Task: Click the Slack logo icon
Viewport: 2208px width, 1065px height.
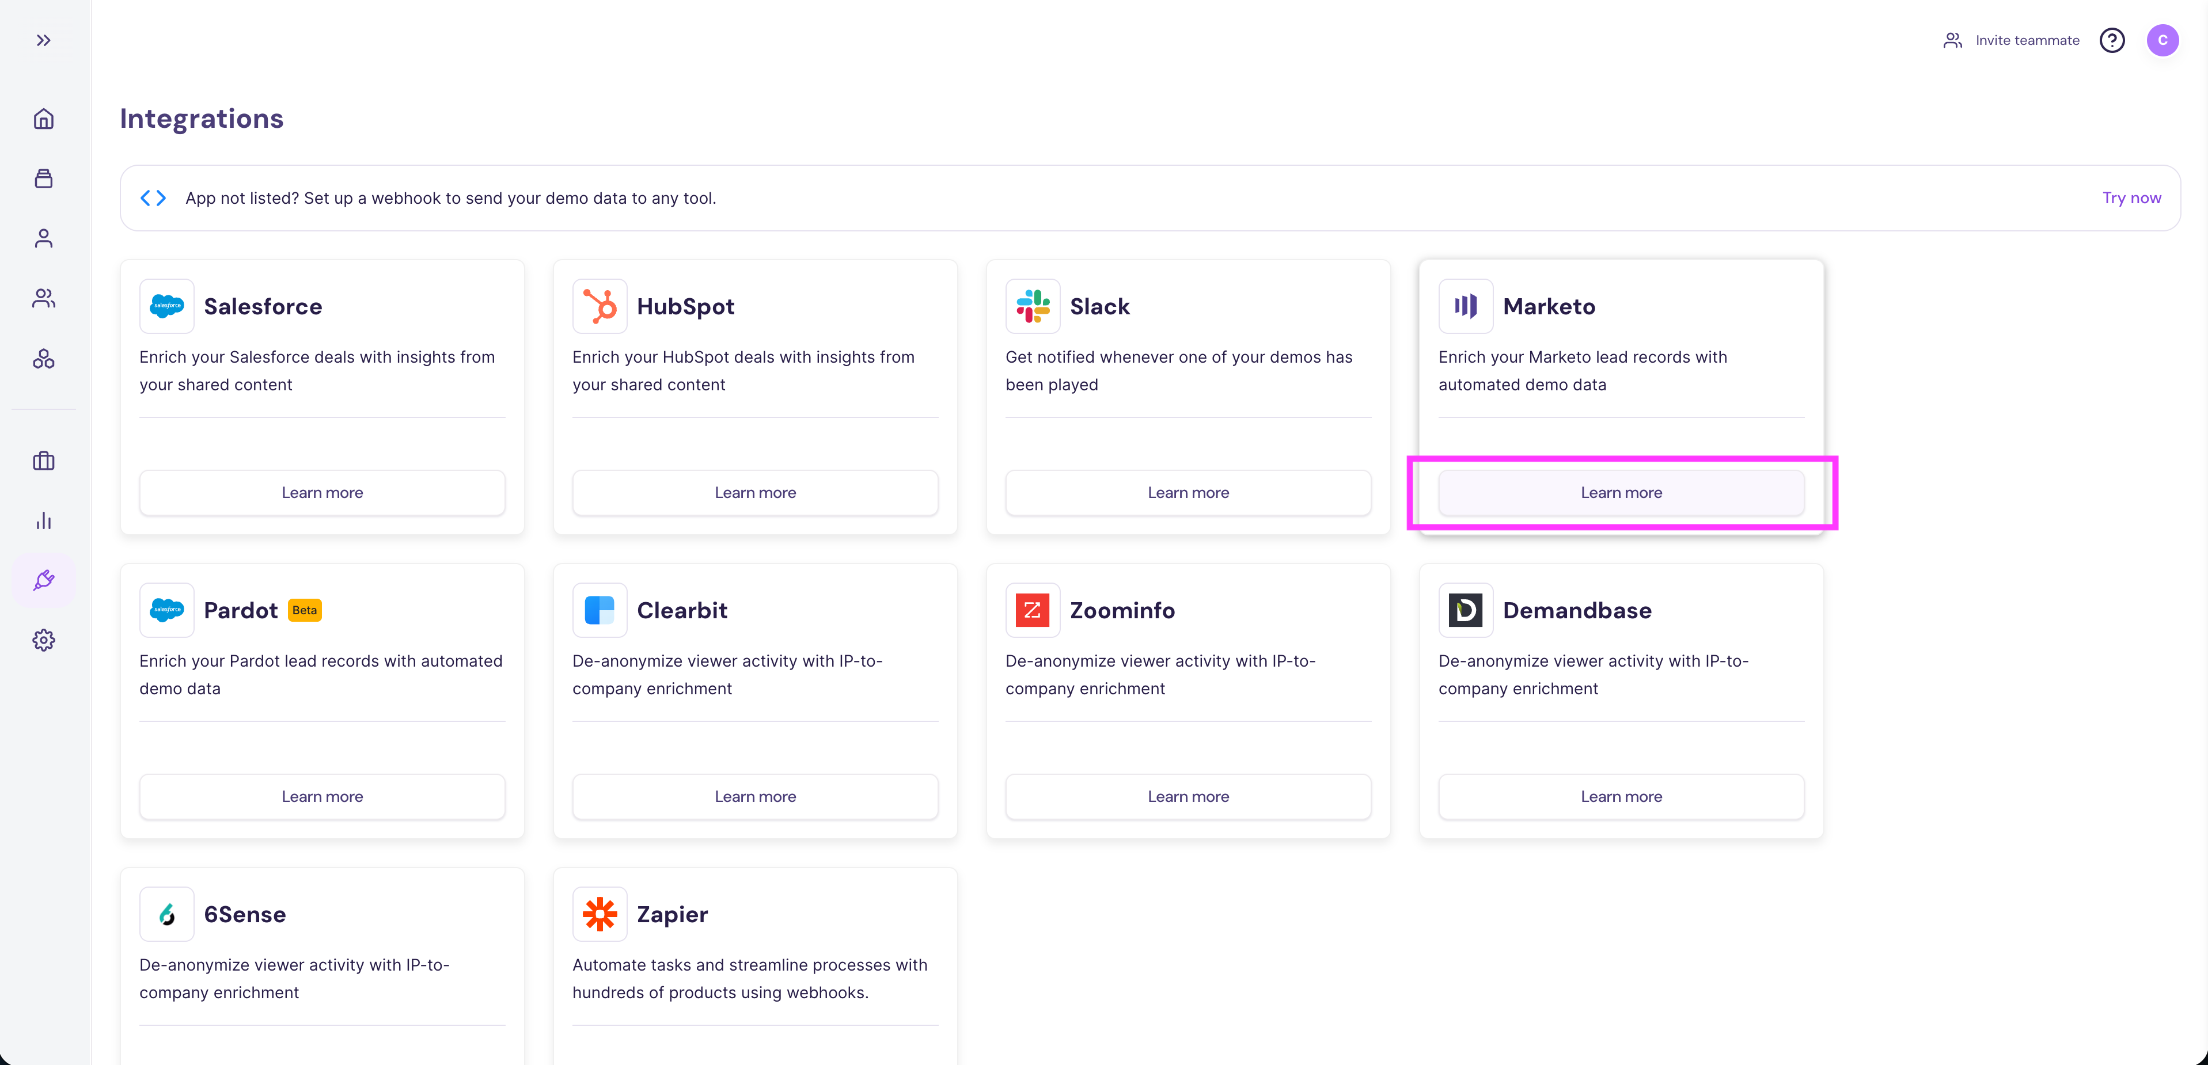Action: [1033, 306]
